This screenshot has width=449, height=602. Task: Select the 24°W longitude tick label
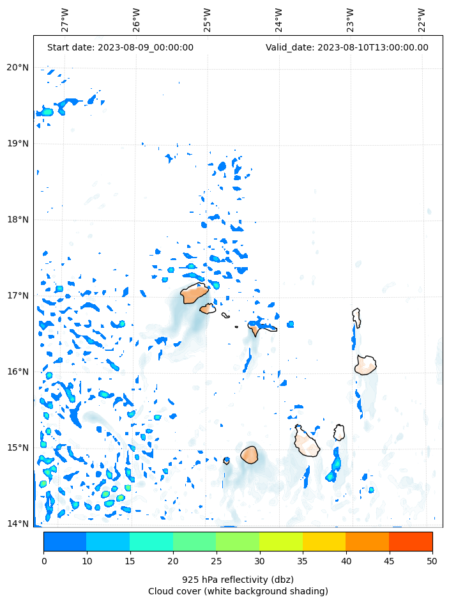point(279,20)
